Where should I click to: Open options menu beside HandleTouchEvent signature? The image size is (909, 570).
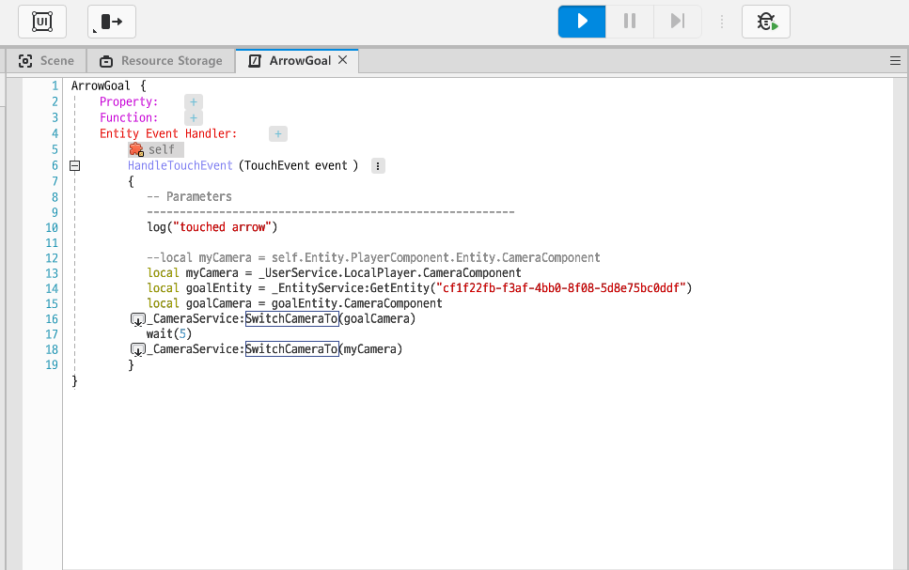(x=378, y=166)
